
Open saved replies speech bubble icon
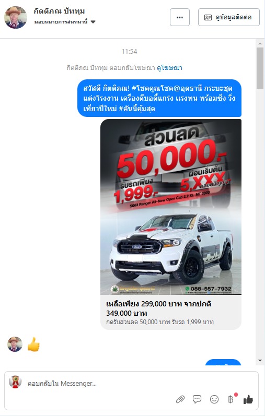(197, 399)
